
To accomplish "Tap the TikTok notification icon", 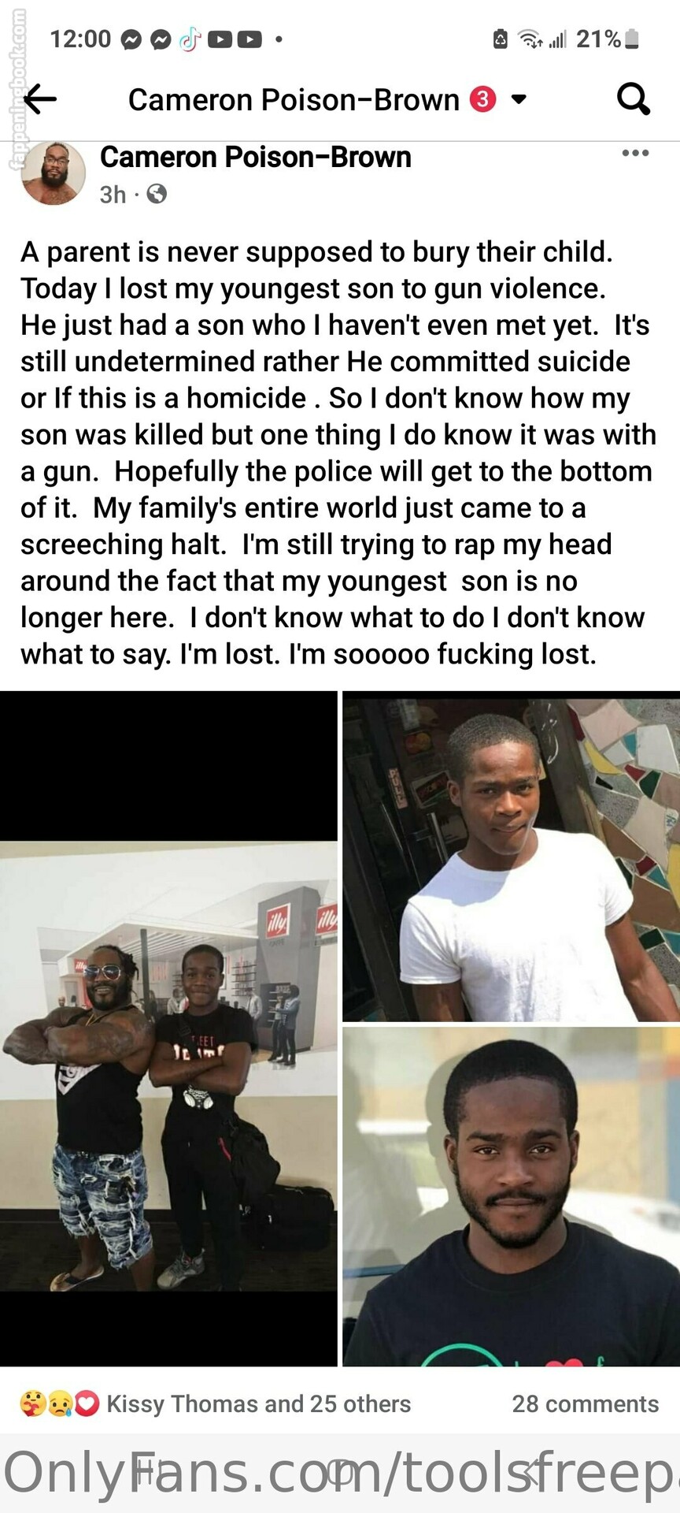I will (190, 39).
